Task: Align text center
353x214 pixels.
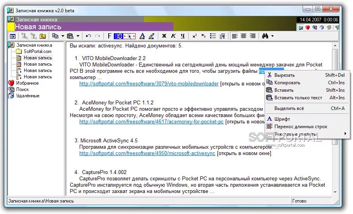Action: (x=244, y=36)
